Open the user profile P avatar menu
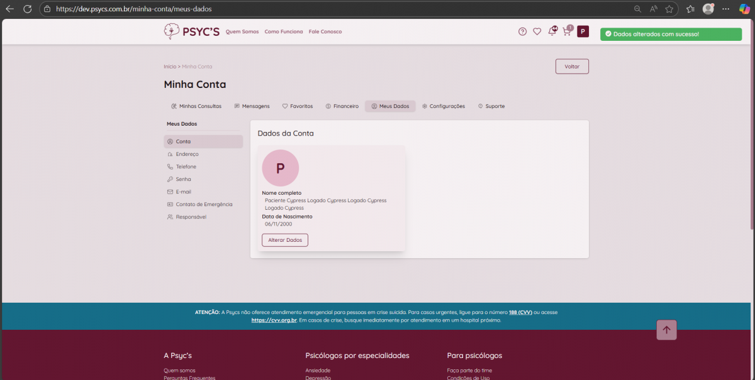 pyautogui.click(x=583, y=31)
